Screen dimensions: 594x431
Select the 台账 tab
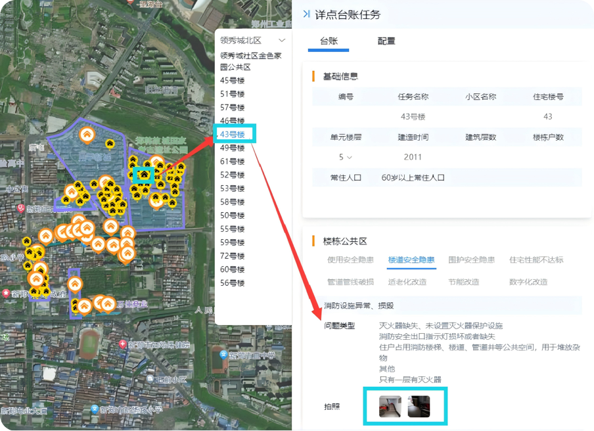[x=329, y=41]
